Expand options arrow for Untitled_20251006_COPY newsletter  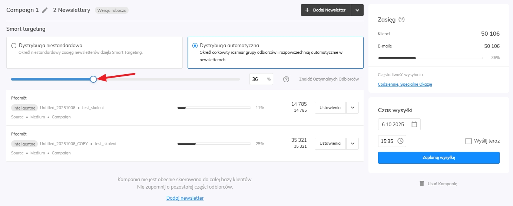[352, 144]
